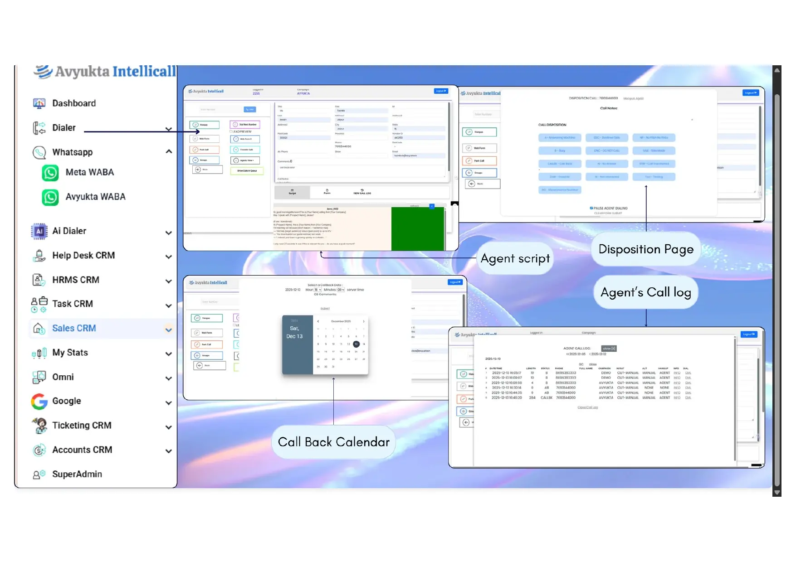Open Minutes dropdown in Call Back Calendar panel
The height and width of the screenshot is (562, 796).
pos(341,290)
